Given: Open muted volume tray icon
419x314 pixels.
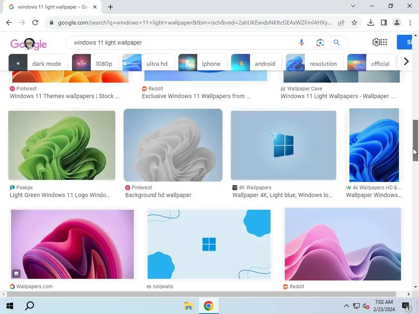Looking at the screenshot, I should click(x=366, y=306).
